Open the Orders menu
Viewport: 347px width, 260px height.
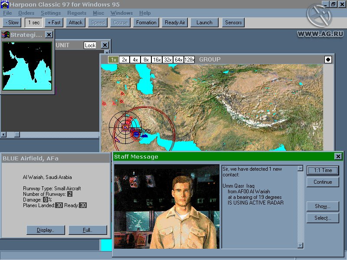[26, 13]
